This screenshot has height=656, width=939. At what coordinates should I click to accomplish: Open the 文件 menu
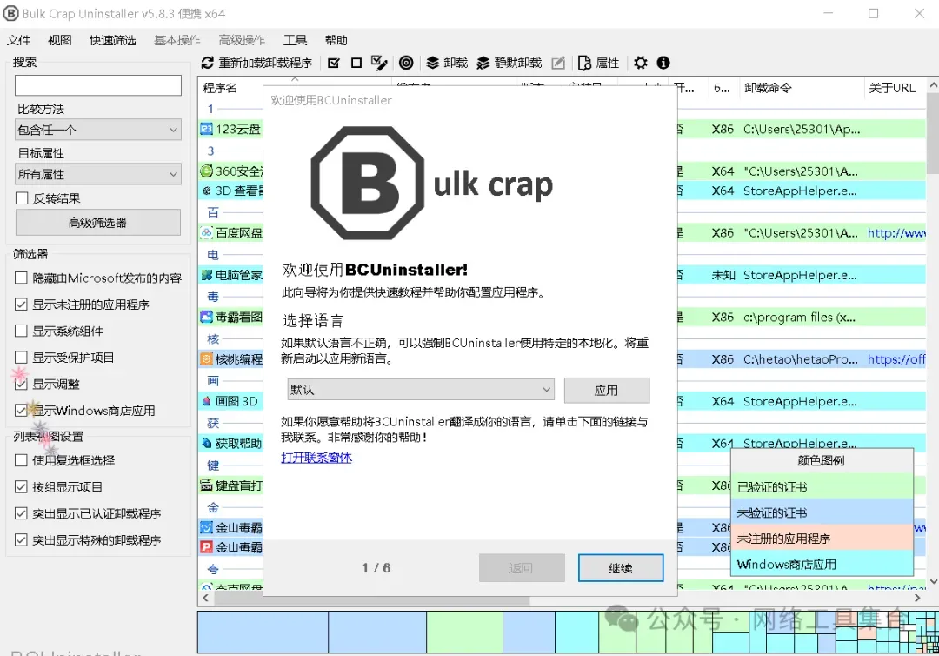click(x=18, y=40)
